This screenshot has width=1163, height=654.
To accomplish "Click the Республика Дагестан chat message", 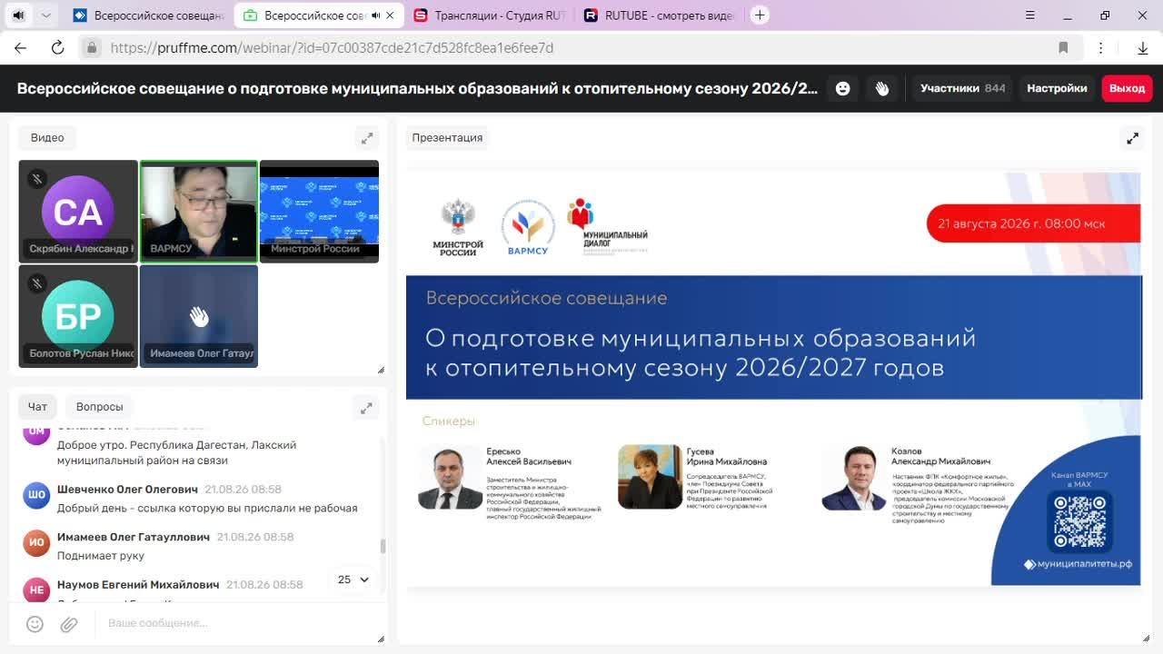I will [177, 452].
